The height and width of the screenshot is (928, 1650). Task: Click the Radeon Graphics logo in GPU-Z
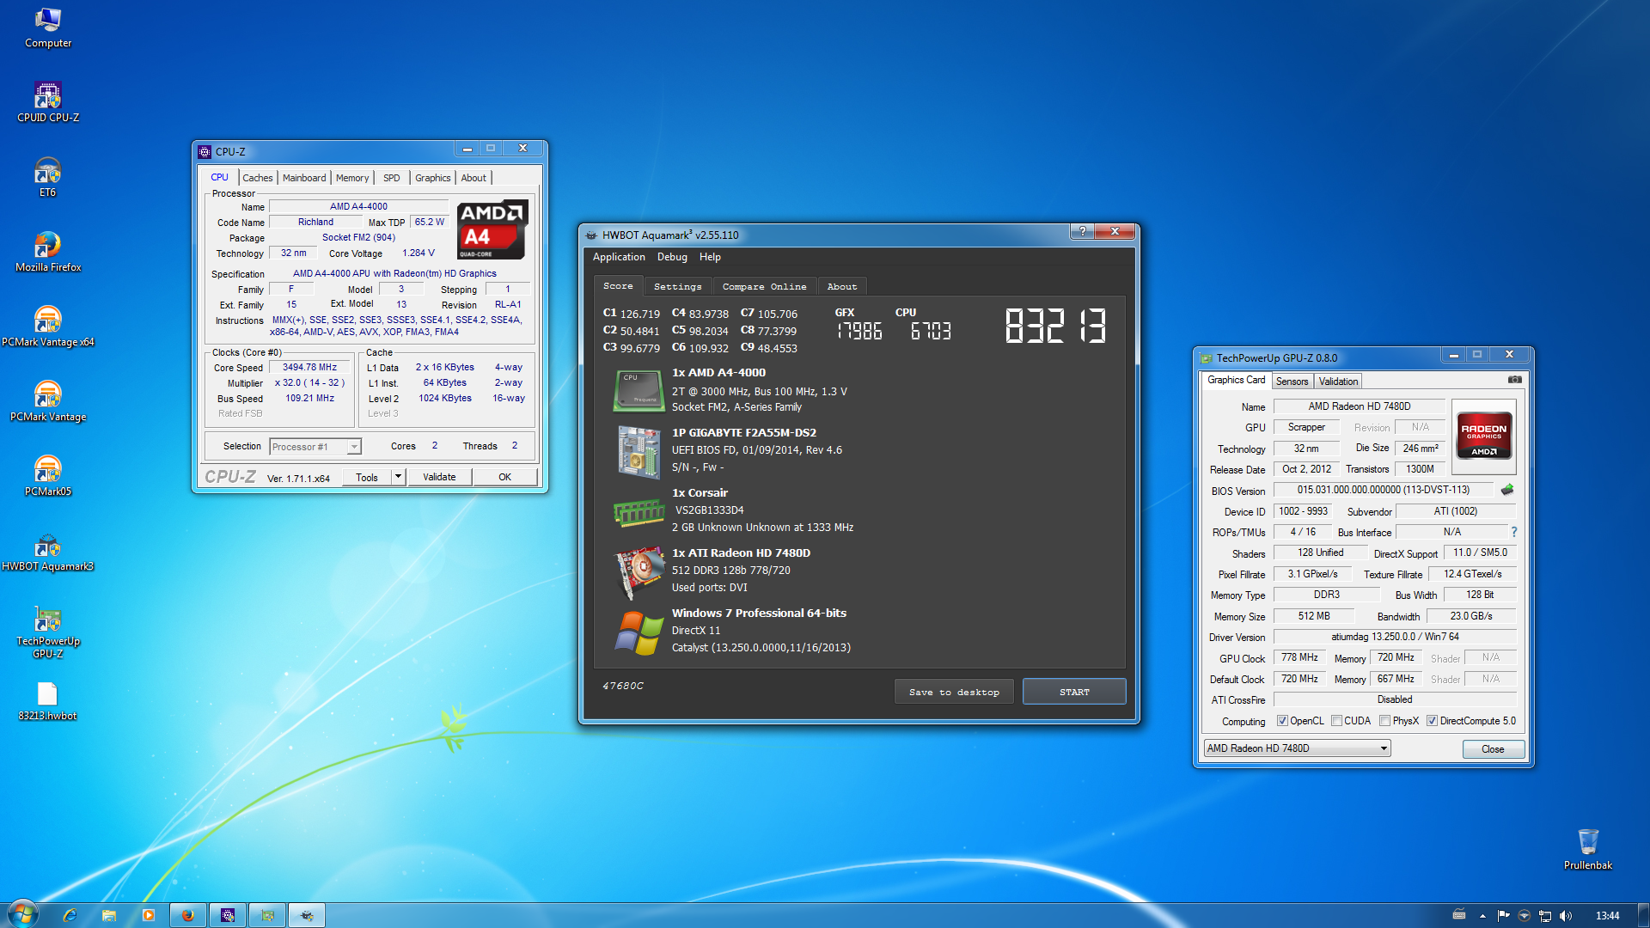[x=1484, y=435]
